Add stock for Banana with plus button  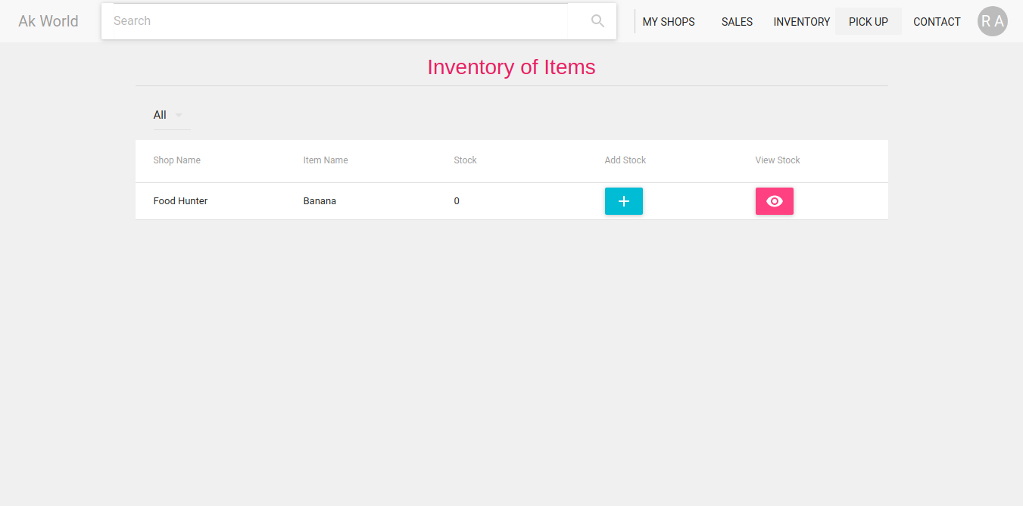point(623,201)
